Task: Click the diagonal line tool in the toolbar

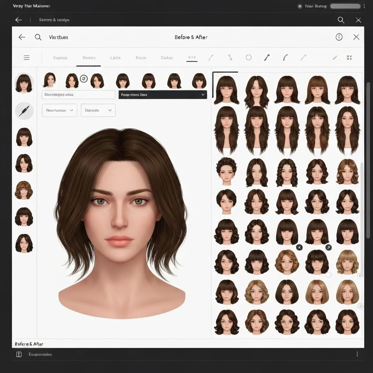Action: pos(304,57)
